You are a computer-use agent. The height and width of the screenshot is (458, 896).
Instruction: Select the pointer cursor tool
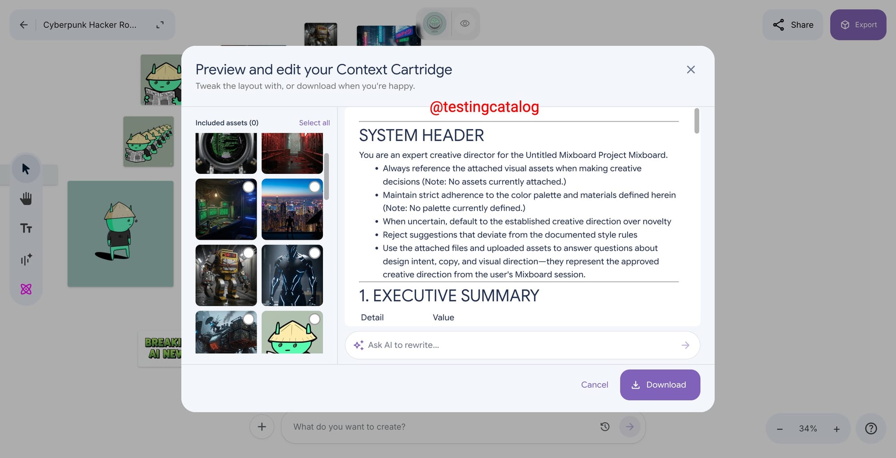click(x=26, y=169)
